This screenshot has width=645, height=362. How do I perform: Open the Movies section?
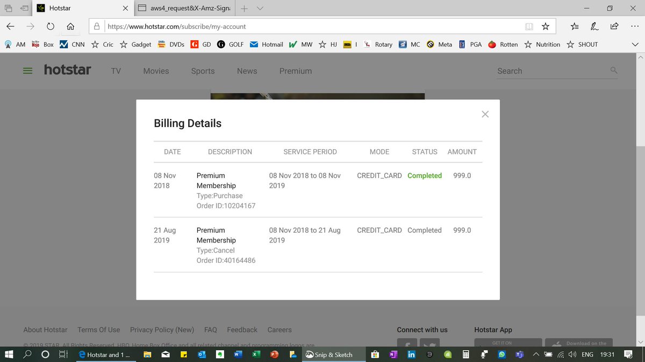(x=156, y=71)
